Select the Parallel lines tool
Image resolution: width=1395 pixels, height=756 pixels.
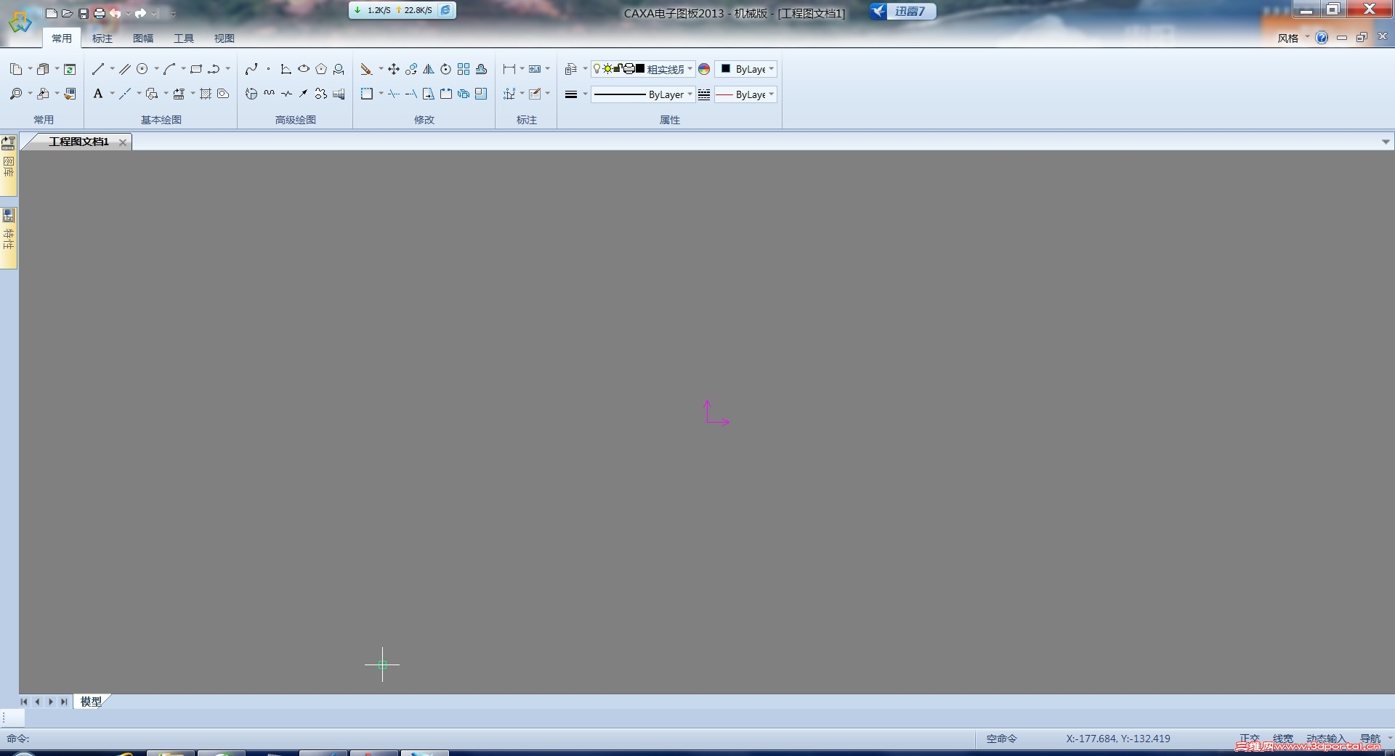click(125, 69)
